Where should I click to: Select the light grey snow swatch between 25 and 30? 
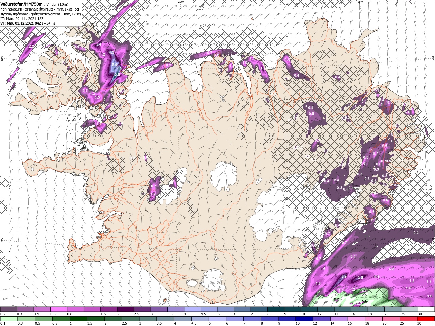(x=410, y=309)
